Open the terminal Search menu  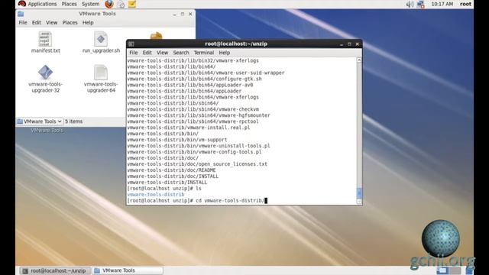[181, 53]
